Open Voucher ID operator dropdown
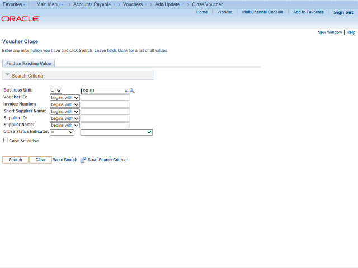358x268 pixels. tap(65, 98)
